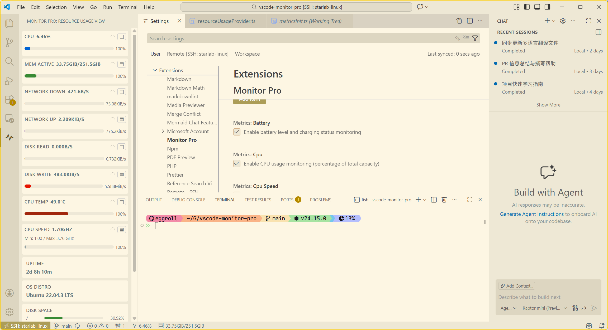The image size is (608, 330).
Task: Open Settings JSON file icon
Action: (459, 21)
